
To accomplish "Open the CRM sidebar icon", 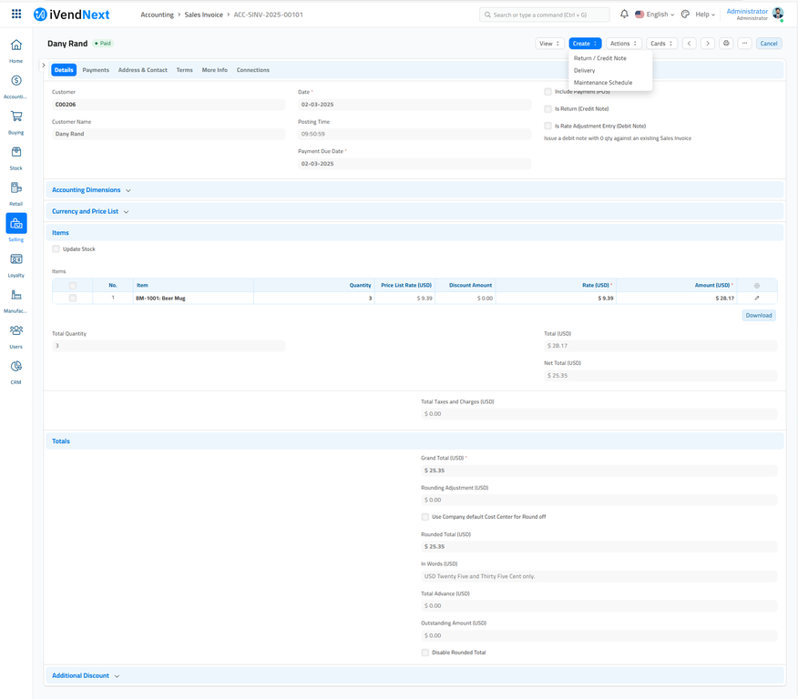I will tap(16, 367).
